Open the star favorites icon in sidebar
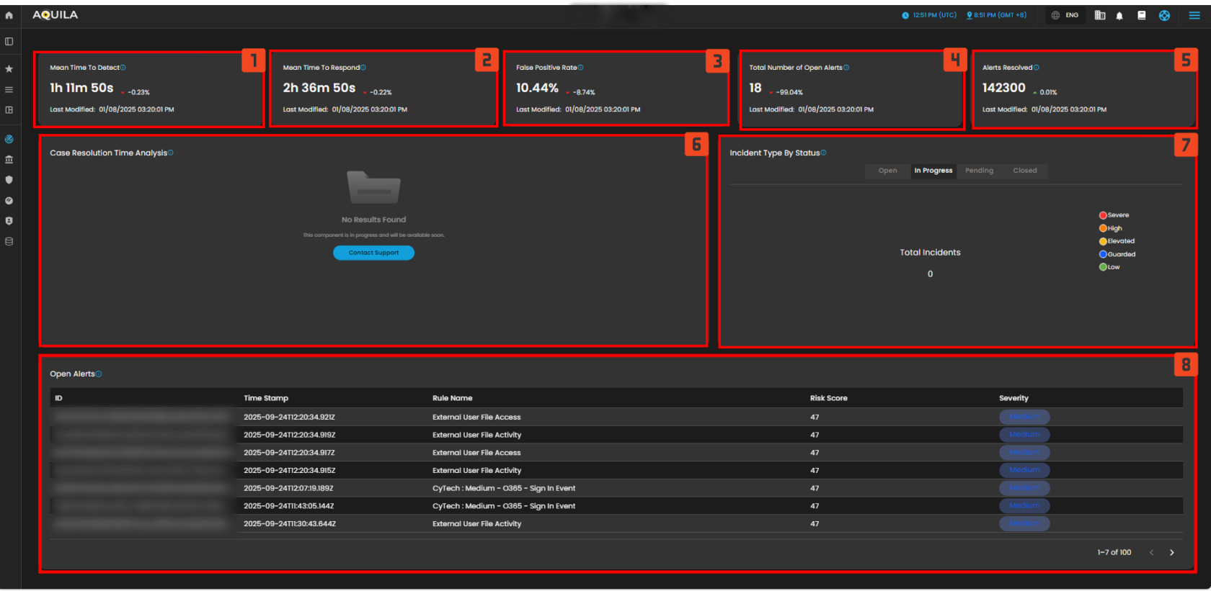The height and width of the screenshot is (591, 1211). (x=9, y=69)
